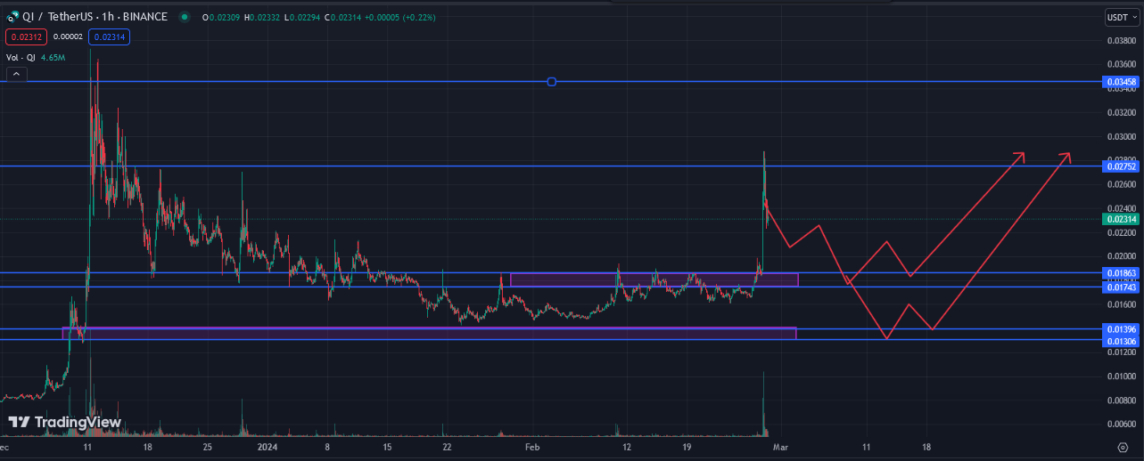
Task: Click the low value L0.02294
Action: pyautogui.click(x=304, y=17)
